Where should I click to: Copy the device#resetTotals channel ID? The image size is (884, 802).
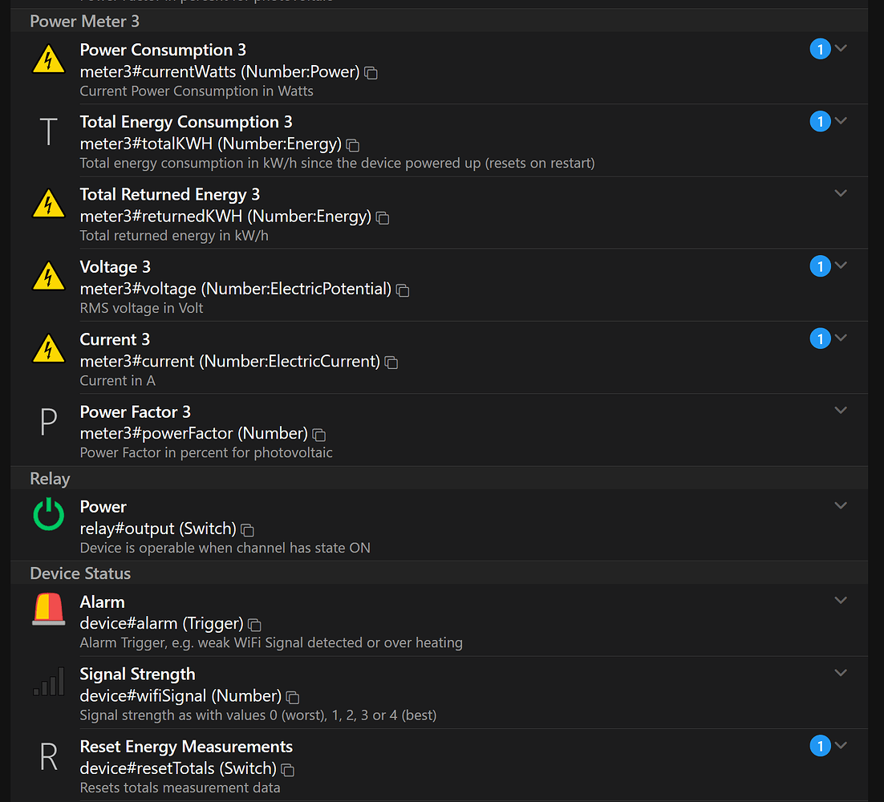[288, 769]
